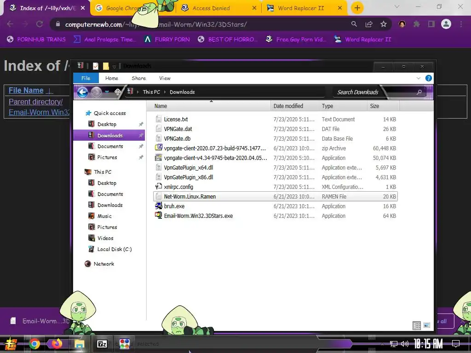Open Music under This PC
Image resolution: width=471 pixels, height=353 pixels.
(x=100, y=216)
